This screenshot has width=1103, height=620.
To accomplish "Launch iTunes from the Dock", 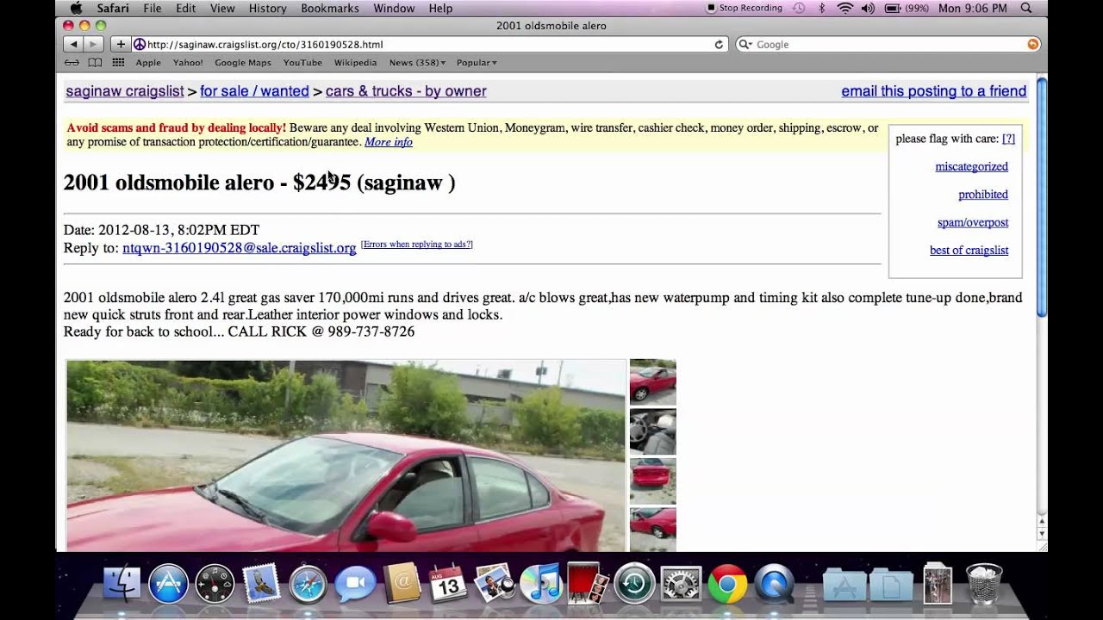I will 540,585.
